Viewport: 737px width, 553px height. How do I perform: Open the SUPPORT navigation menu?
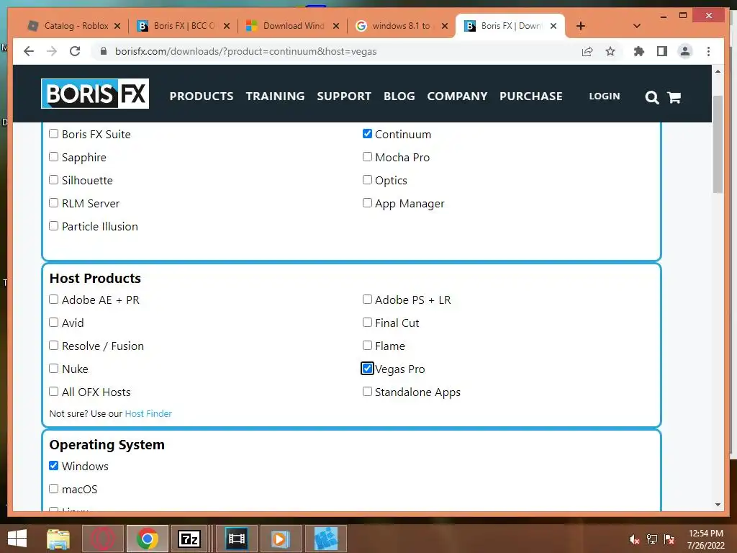pos(344,96)
